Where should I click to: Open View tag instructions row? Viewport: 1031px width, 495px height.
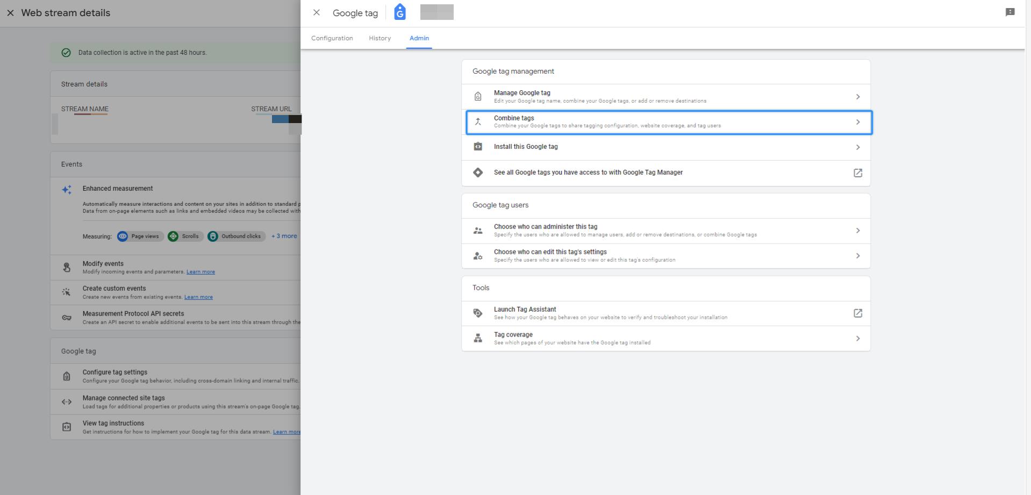[x=176, y=427]
